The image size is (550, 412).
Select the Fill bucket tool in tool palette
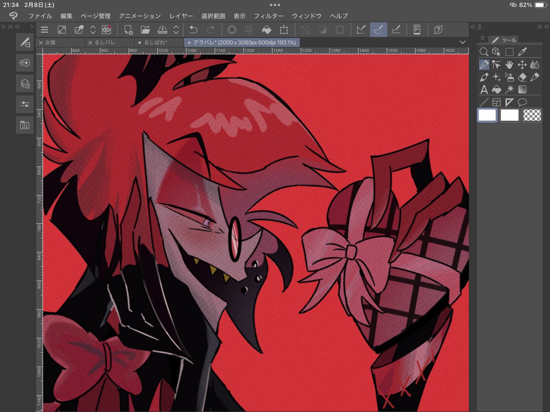496,89
